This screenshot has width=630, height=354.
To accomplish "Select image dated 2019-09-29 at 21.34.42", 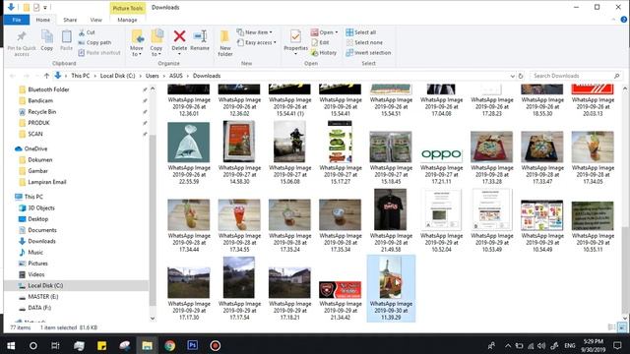I will [340, 299].
